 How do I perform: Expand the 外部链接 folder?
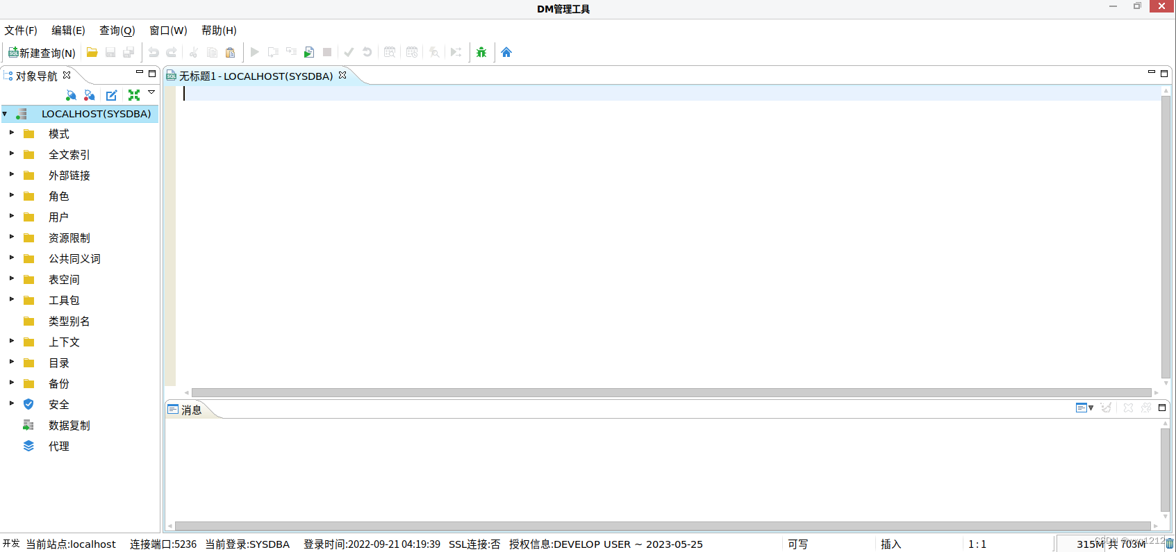coord(12,174)
